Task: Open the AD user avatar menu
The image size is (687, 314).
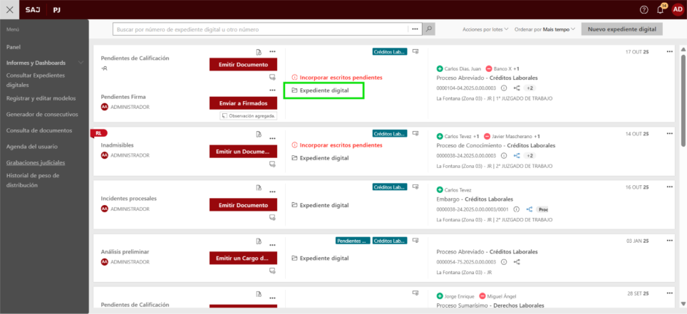Action: 677,9
